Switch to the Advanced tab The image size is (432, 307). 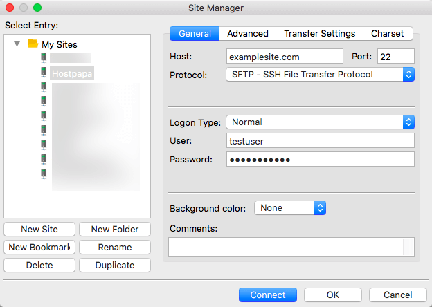[x=247, y=33]
